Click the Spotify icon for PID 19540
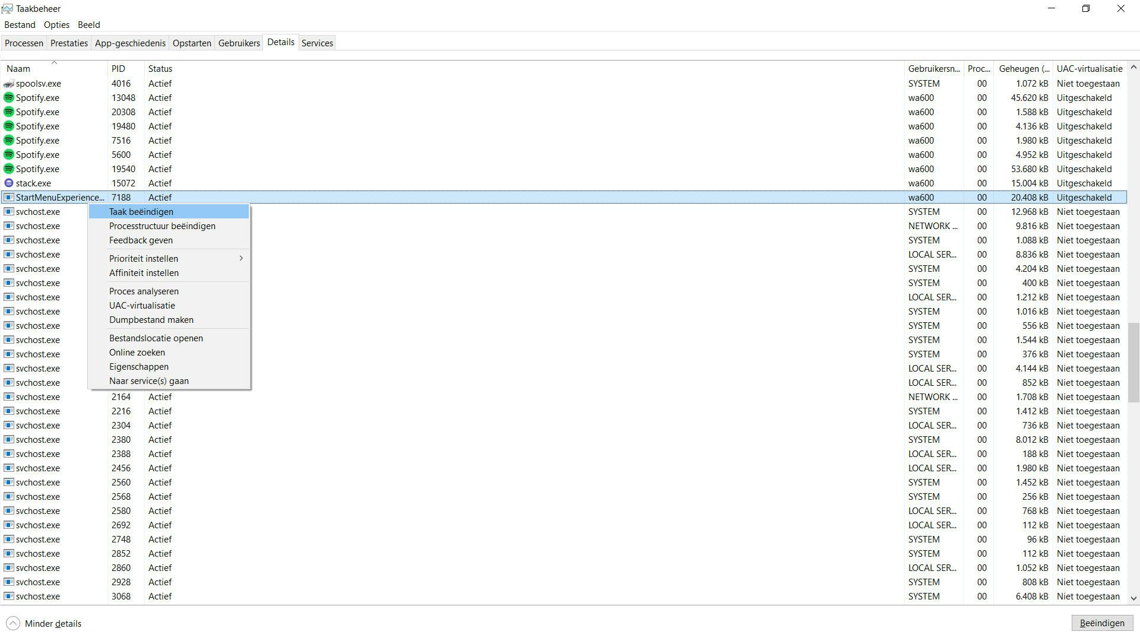The height and width of the screenshot is (641, 1140). [9, 169]
